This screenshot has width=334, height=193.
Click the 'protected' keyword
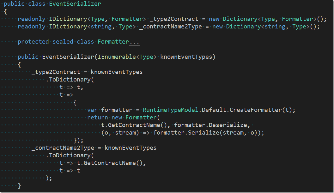[33, 42]
